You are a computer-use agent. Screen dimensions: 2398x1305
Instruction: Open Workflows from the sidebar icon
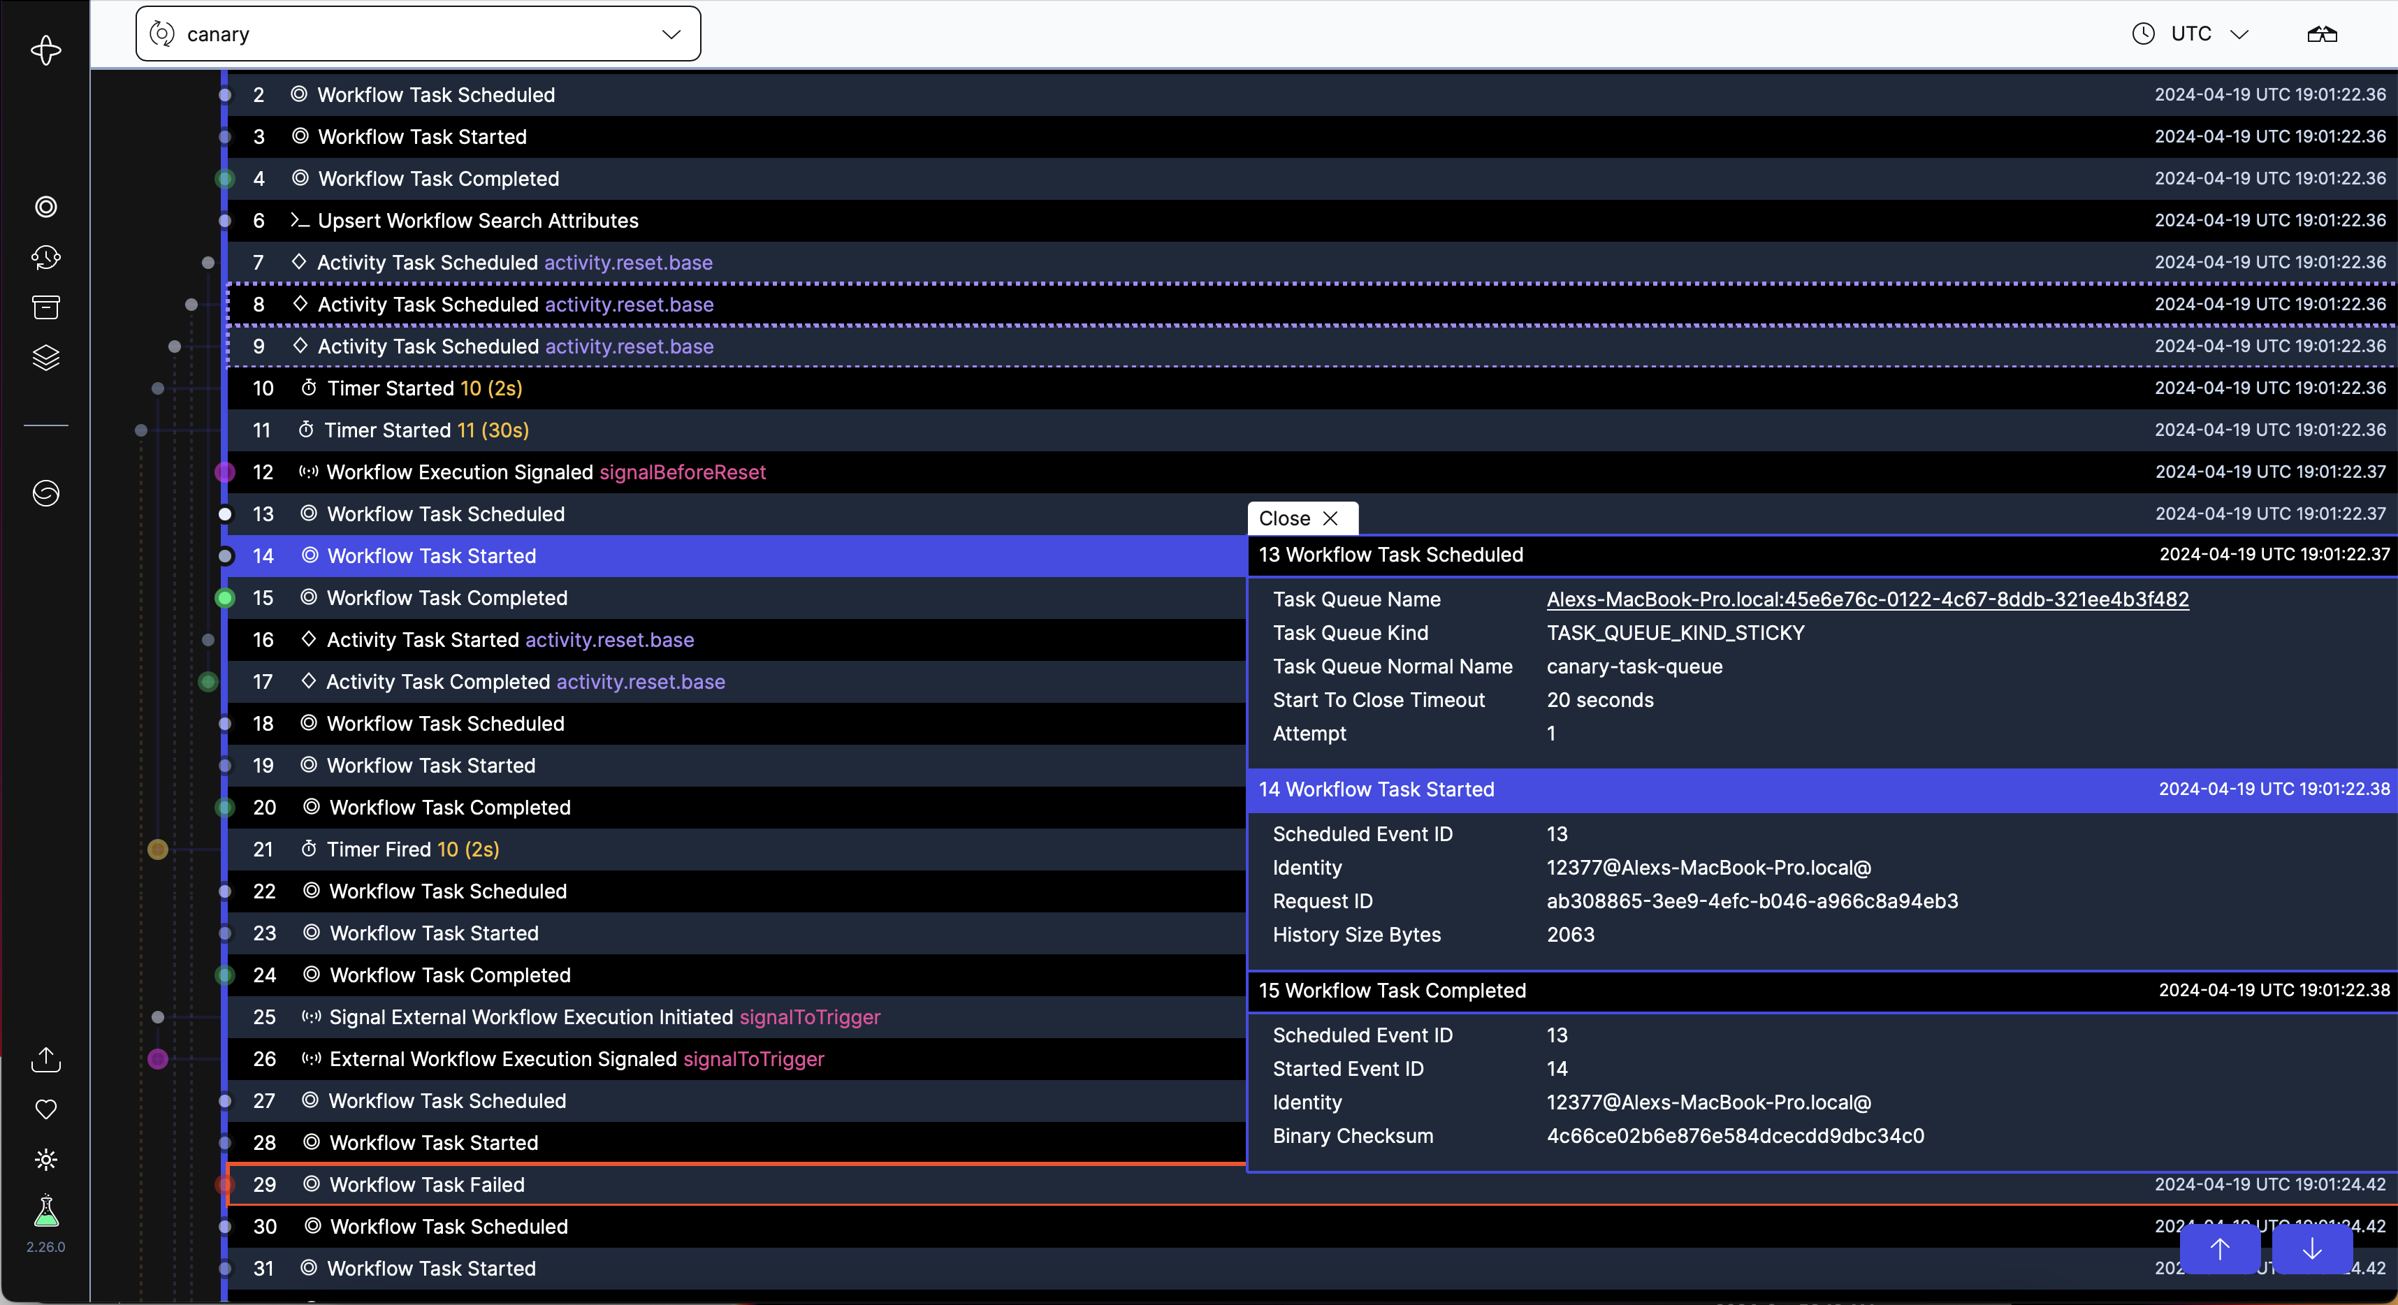tap(45, 207)
